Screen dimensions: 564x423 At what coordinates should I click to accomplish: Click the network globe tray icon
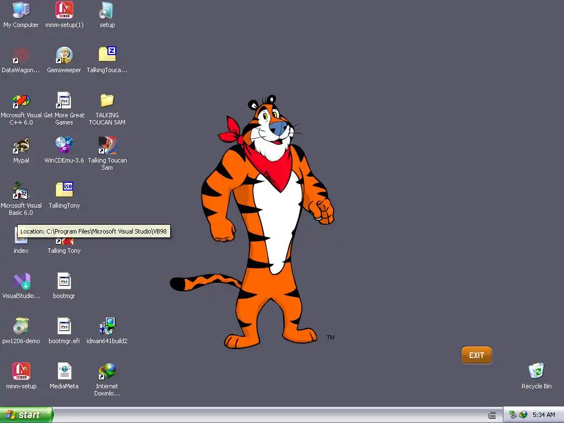[x=523, y=415]
